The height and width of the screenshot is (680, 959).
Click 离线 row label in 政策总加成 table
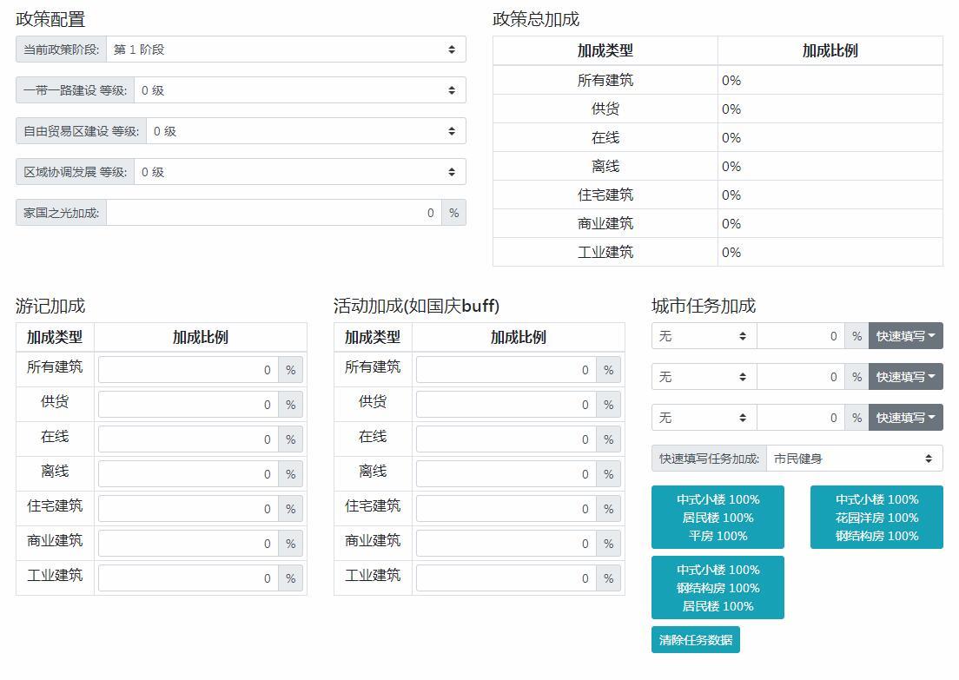(x=605, y=167)
